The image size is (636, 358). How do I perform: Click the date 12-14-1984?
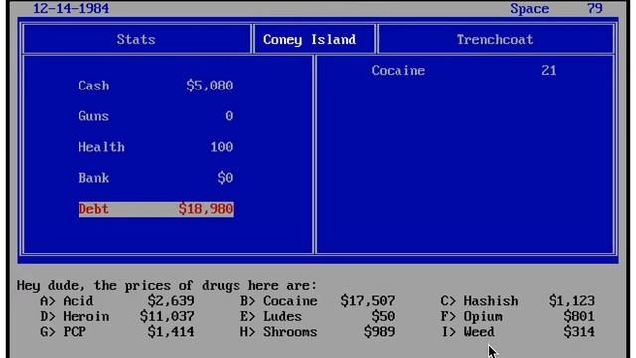pyautogui.click(x=71, y=9)
